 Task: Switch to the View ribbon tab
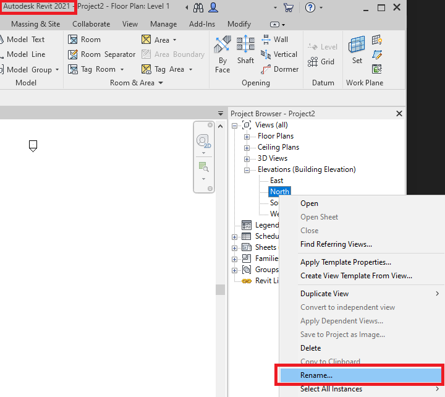tap(130, 24)
